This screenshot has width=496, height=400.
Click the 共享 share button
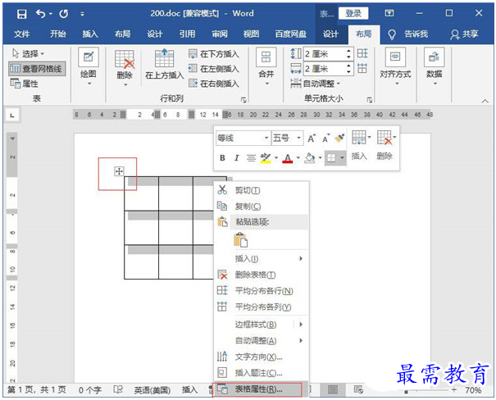coord(464,34)
